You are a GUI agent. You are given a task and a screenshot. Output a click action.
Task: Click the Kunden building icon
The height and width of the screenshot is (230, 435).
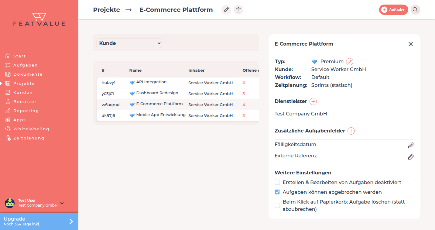coord(8,92)
